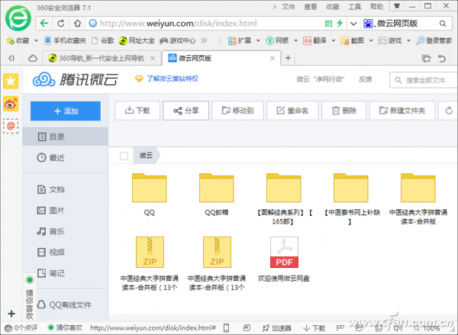The image size is (458, 335).
Task: Click the Tencent Weiyun logo
Action: [x=76, y=79]
